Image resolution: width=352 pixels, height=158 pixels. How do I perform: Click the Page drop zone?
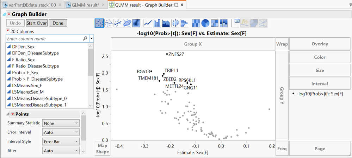coord(320,148)
